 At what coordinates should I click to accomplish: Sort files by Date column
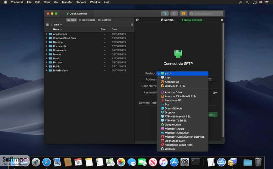pos(114,29)
